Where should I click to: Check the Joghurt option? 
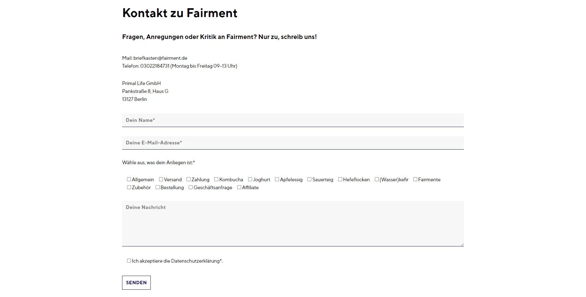pos(250,179)
